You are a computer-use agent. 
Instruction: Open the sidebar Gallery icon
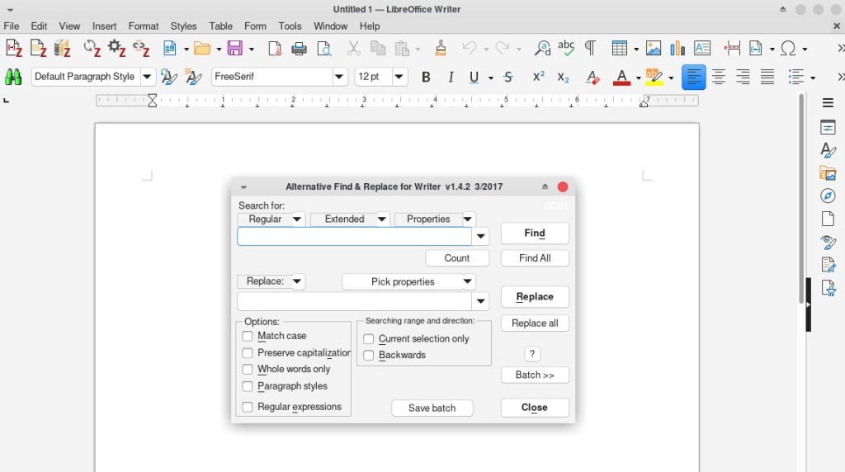[x=828, y=173]
